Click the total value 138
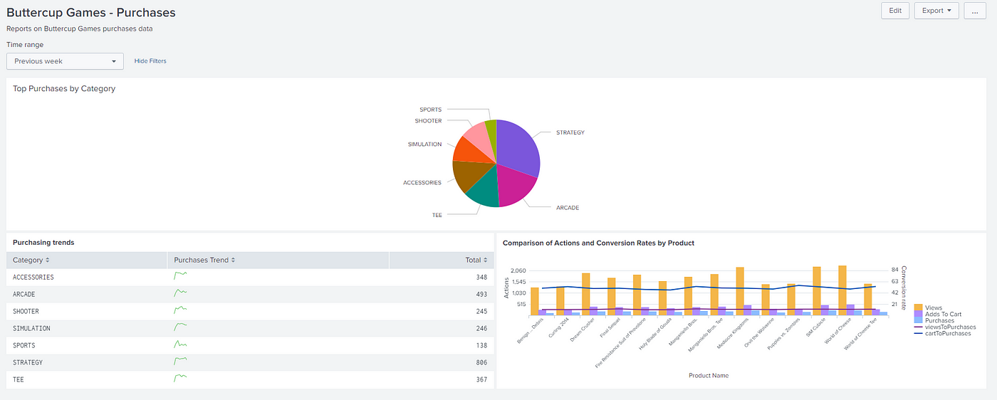This screenshot has width=997, height=400. (x=482, y=346)
